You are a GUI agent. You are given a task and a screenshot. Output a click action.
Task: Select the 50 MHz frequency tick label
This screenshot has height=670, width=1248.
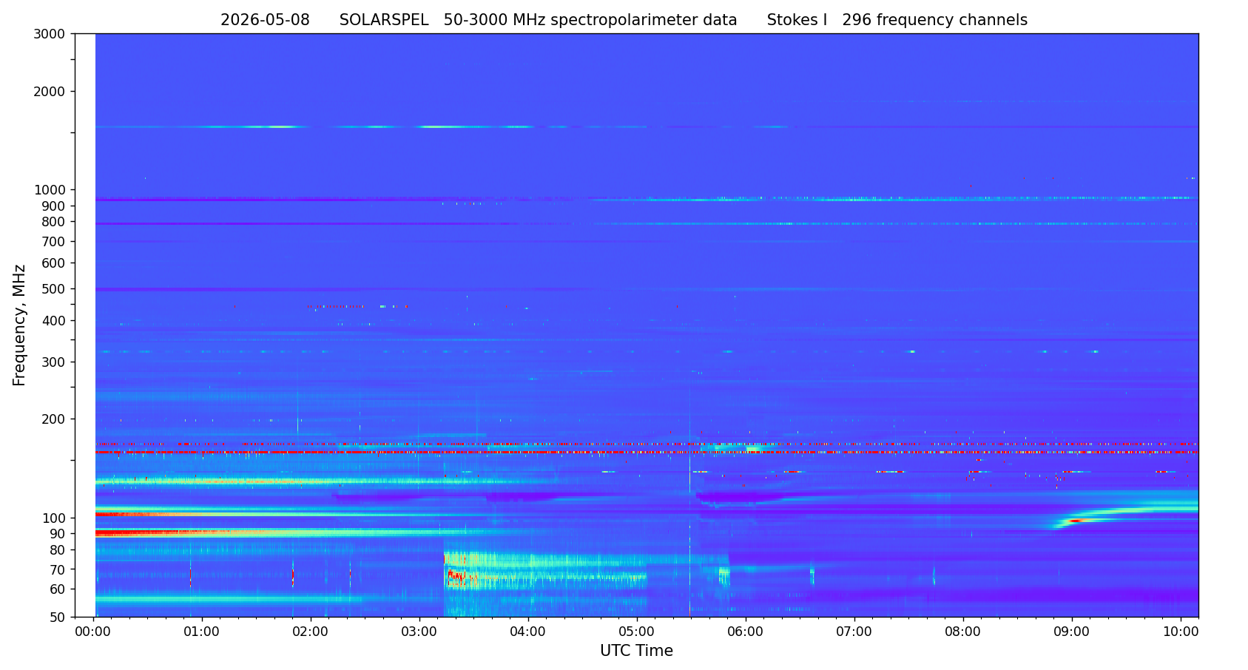pyautogui.click(x=58, y=617)
